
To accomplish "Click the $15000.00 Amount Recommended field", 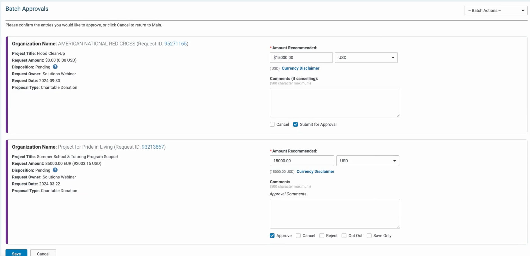I will coord(301,58).
